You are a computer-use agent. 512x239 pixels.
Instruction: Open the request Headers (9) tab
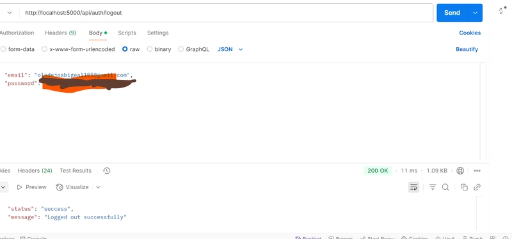60,33
